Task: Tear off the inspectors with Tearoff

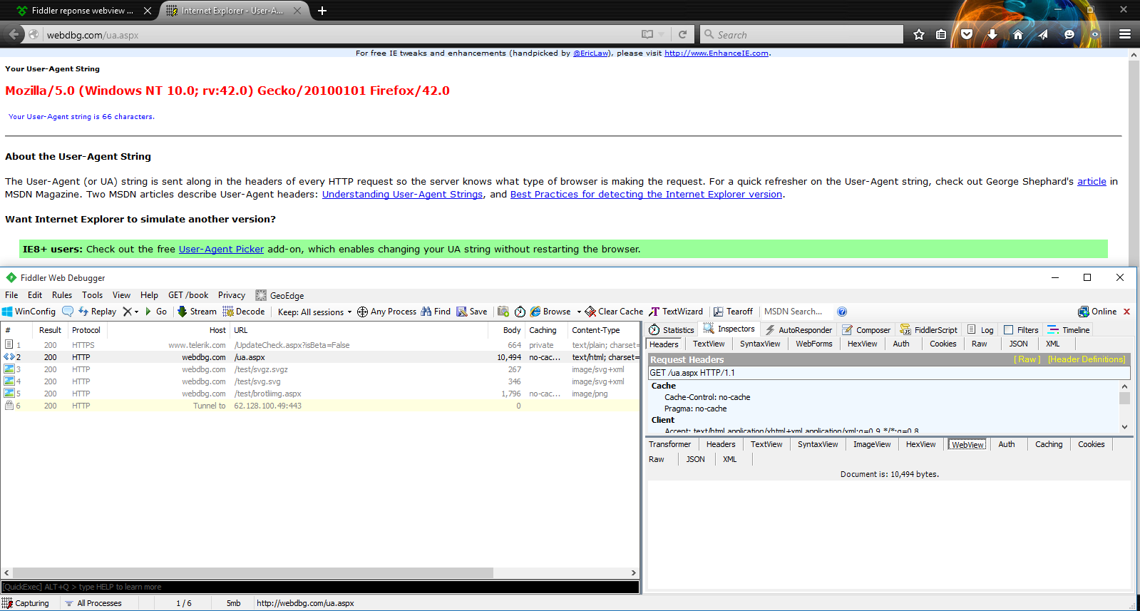Action: pyautogui.click(x=733, y=312)
